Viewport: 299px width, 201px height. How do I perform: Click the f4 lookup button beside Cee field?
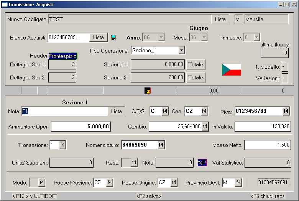(x=204, y=111)
